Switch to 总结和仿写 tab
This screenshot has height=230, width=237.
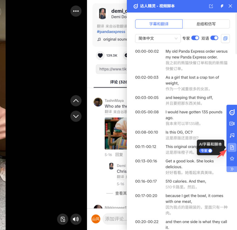pyautogui.click(x=206, y=24)
